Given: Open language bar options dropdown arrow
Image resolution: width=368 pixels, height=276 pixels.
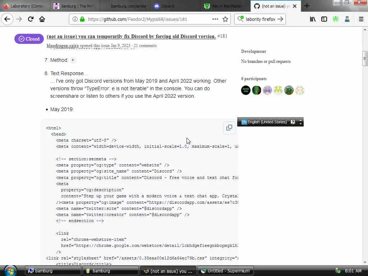Looking at the screenshot, I should pos(300,124).
